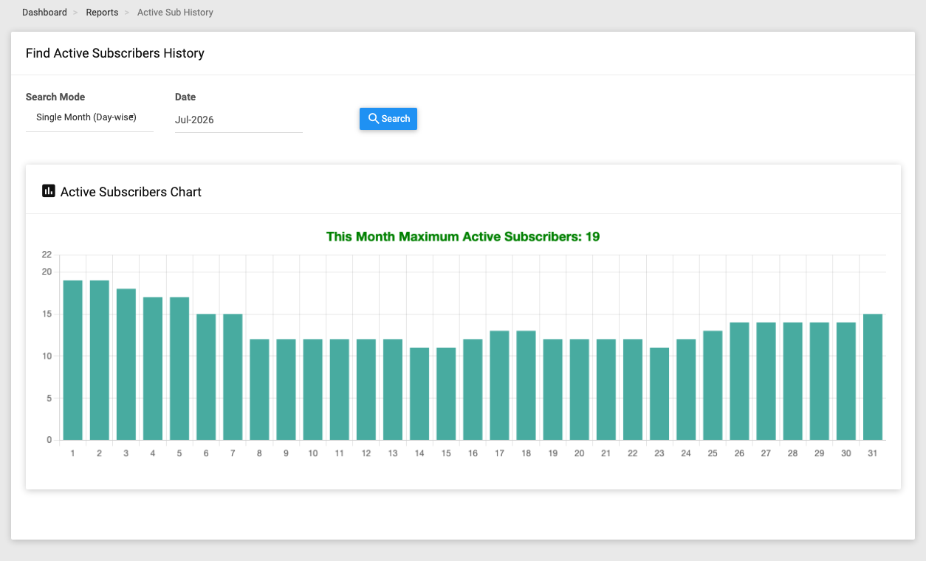Click the x-axis label 16

[473, 453]
